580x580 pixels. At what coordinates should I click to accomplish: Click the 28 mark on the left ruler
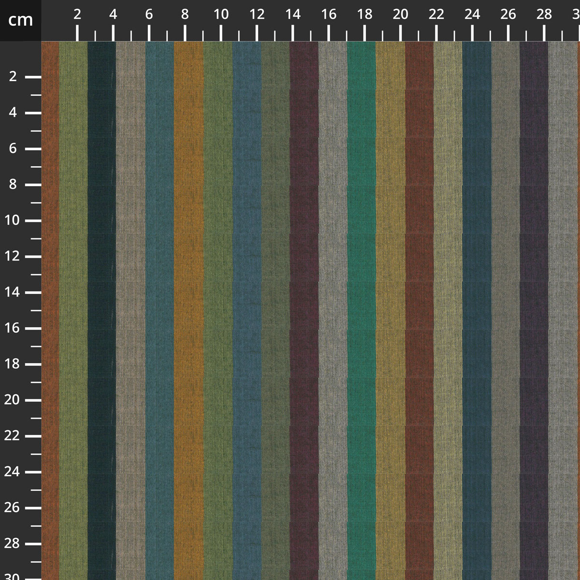click(13, 543)
